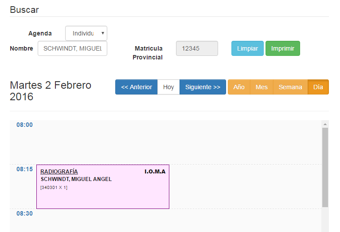Click the empty 08:30 time slot
This screenshot has height=232, width=340.
point(177,220)
